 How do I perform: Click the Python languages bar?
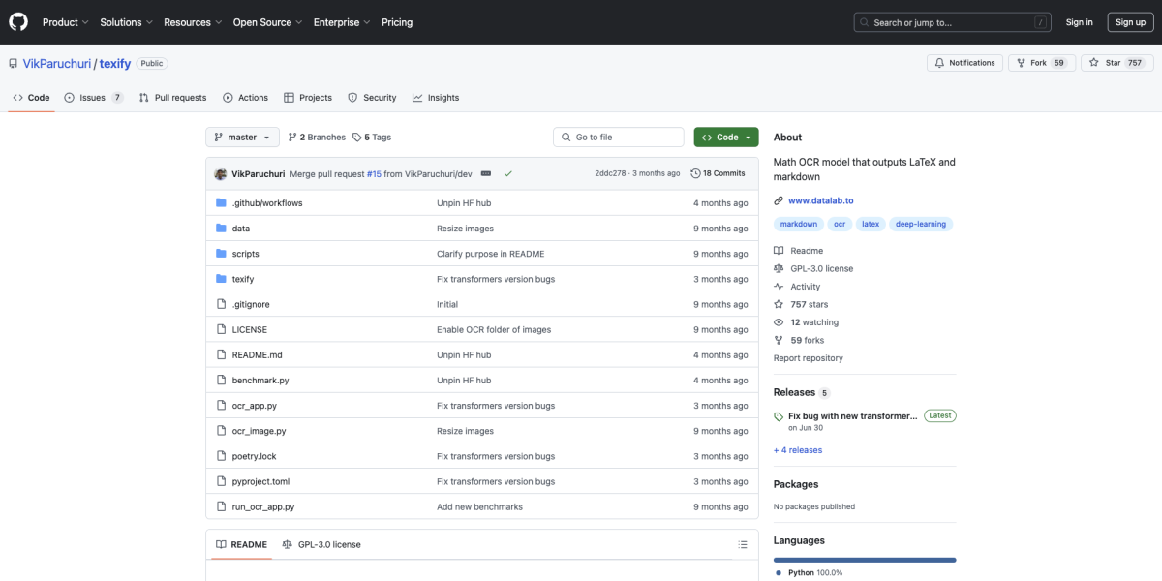pos(864,560)
